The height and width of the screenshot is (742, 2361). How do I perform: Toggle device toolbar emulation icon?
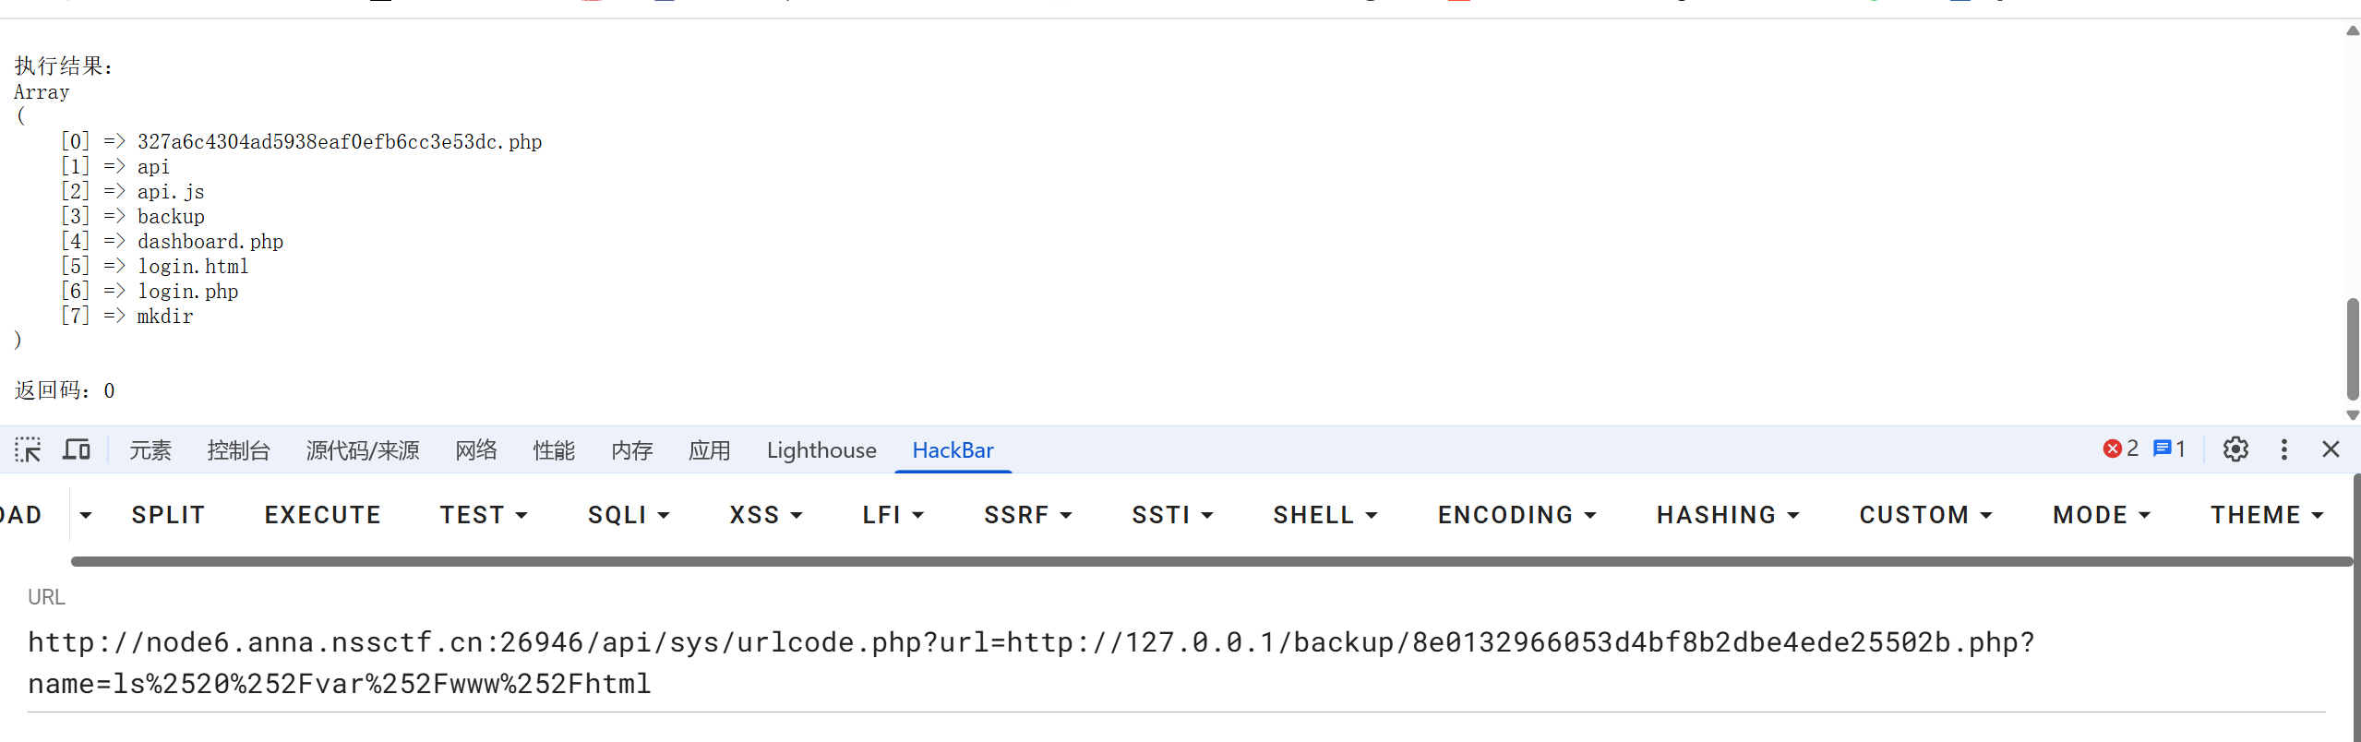click(x=77, y=450)
